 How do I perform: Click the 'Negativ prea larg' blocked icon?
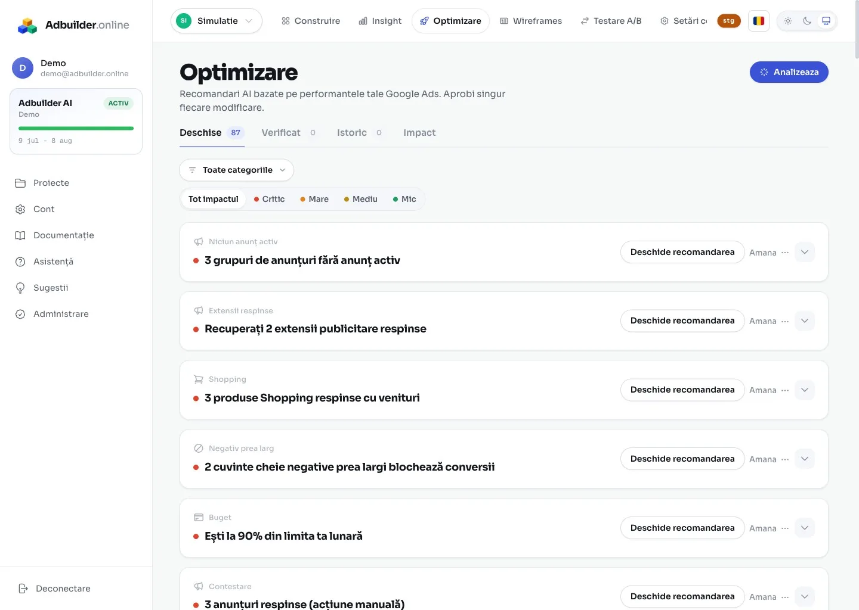coord(199,449)
